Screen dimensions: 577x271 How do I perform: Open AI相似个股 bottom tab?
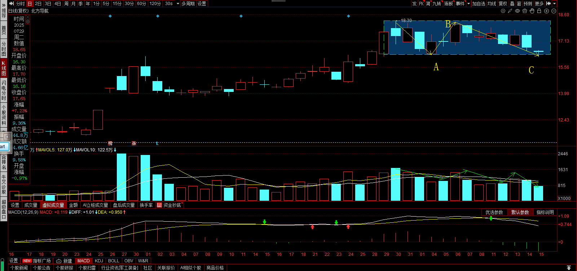pos(190,268)
